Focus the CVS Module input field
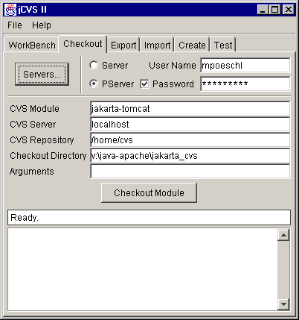299x320 pixels. coord(190,109)
